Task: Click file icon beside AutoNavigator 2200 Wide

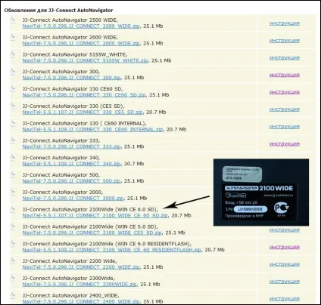Action: pos(12,261)
